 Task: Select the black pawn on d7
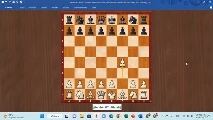[101, 31]
